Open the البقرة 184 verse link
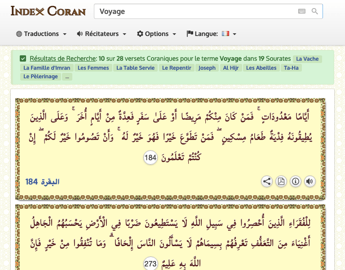Image resolution: width=345 pixels, height=270 pixels. 43,182
